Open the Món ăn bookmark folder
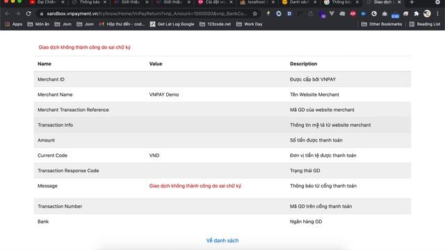The width and height of the screenshot is (445, 250). click(x=38, y=24)
